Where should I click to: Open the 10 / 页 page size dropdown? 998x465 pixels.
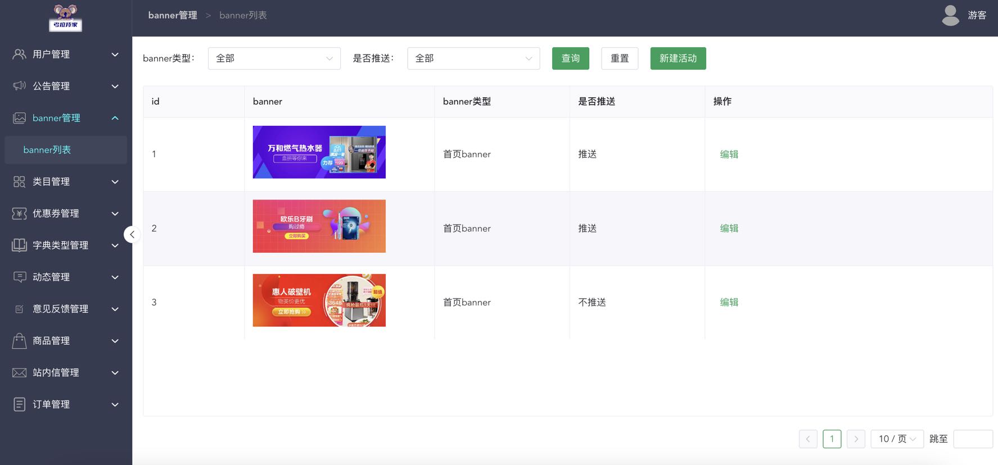click(897, 439)
